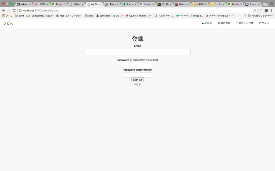The image size is (275, 171).
Task: Close the Forms tab
Action: pos(259,4)
